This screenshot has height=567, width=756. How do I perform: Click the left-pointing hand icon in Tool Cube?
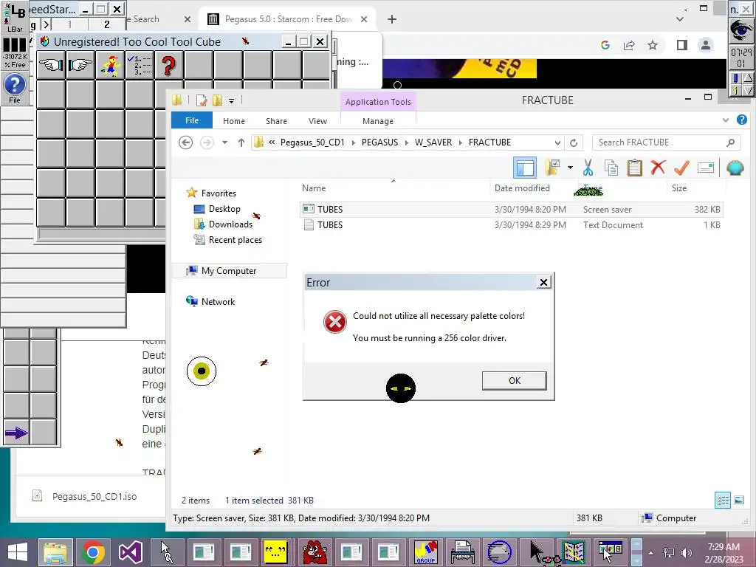(x=51, y=65)
